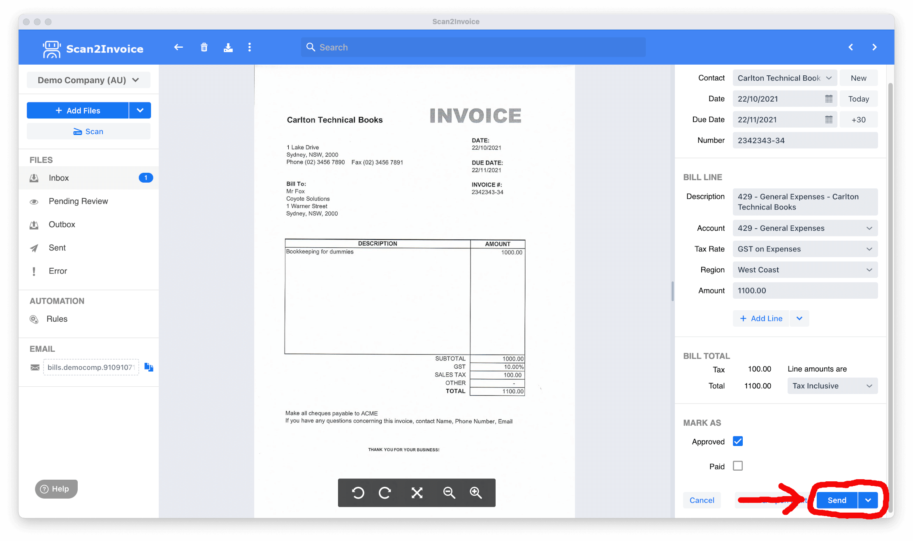Click the forward arrow navigation icon
The image size is (913, 541).
[874, 46]
